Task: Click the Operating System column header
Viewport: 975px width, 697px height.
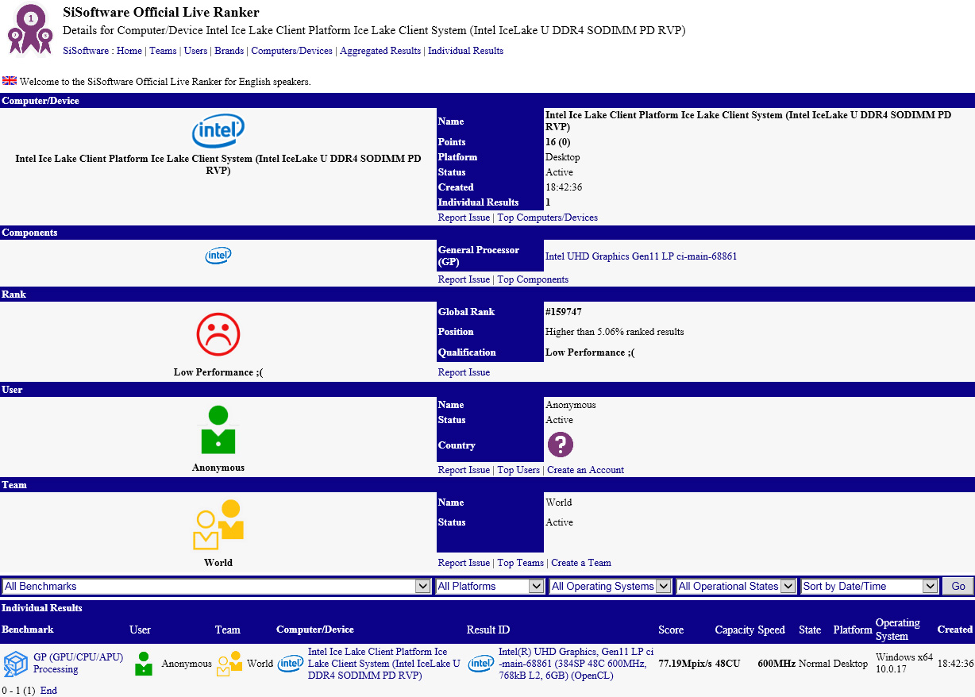Action: click(x=898, y=630)
